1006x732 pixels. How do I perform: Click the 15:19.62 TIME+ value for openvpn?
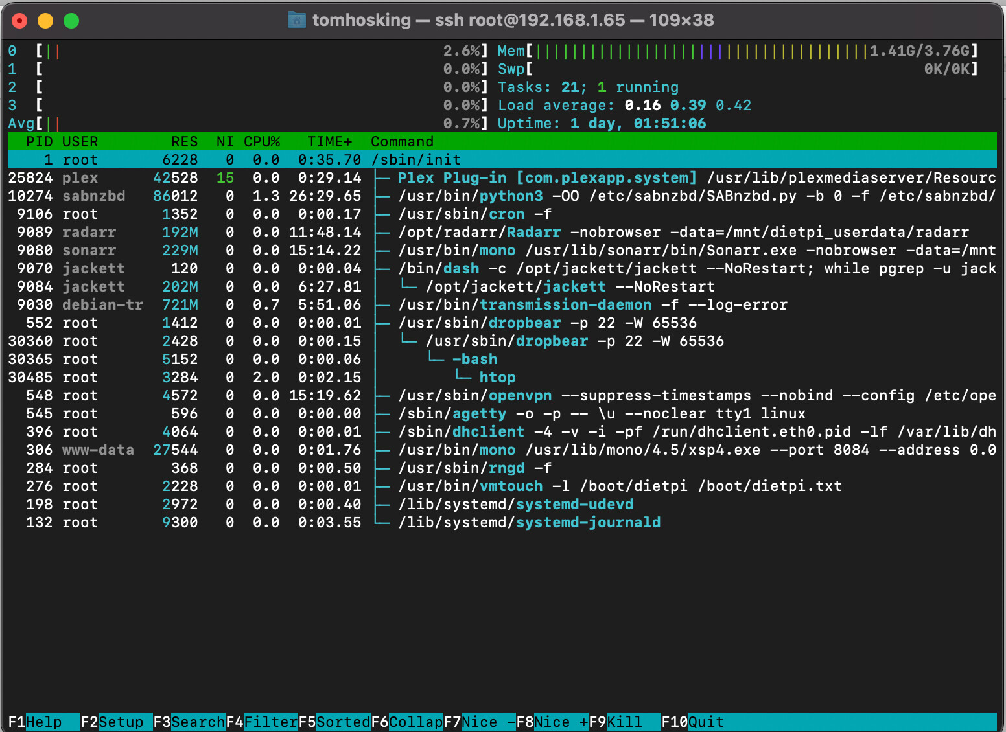pos(325,395)
